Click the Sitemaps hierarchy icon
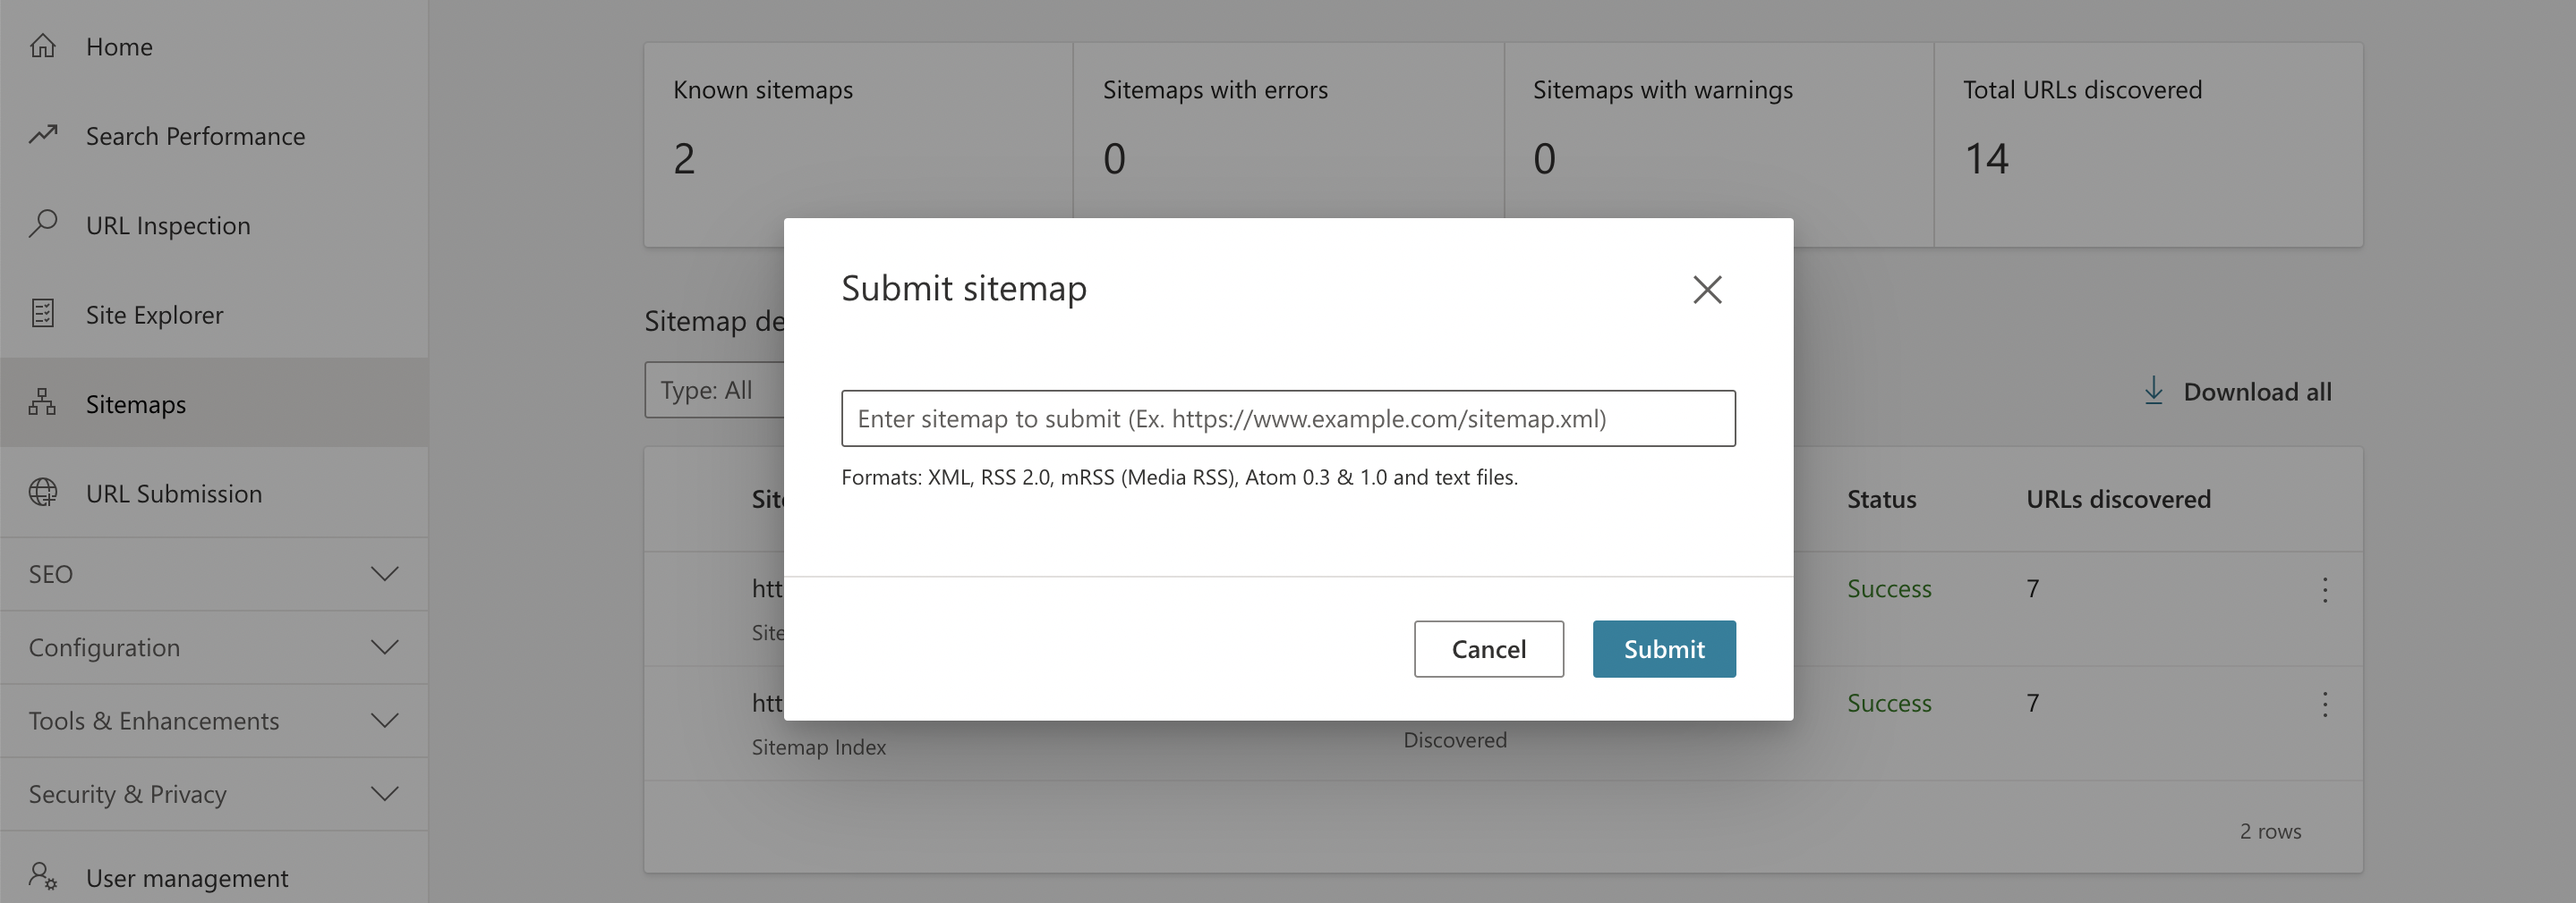 tap(42, 402)
